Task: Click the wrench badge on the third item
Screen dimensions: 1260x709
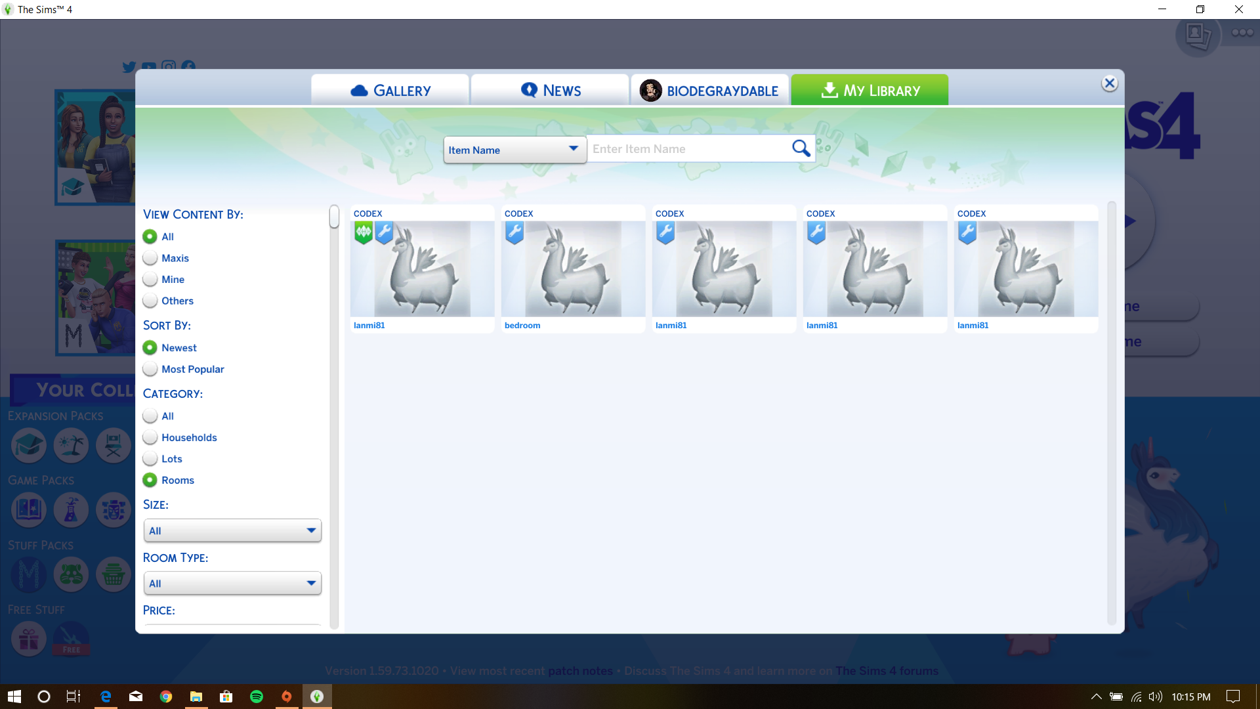Action: pos(665,232)
